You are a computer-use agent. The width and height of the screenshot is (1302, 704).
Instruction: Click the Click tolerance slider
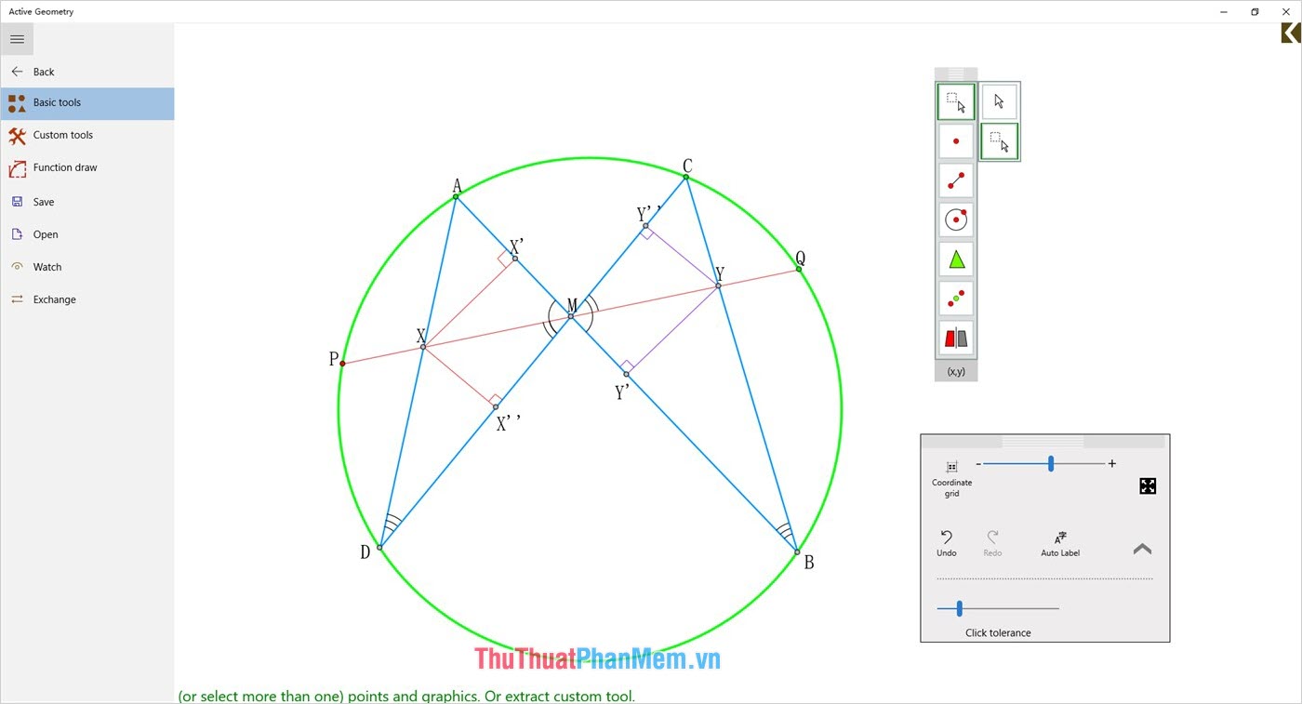coord(959,608)
